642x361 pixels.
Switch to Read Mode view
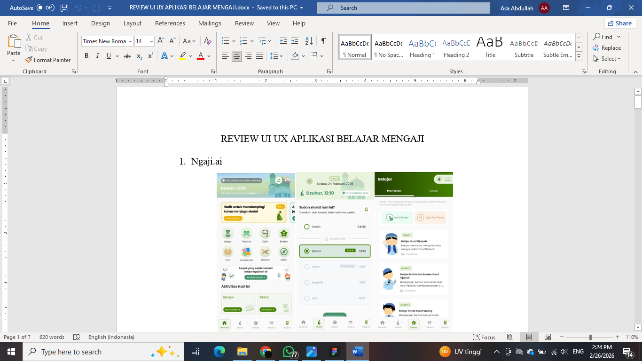(x=510, y=337)
